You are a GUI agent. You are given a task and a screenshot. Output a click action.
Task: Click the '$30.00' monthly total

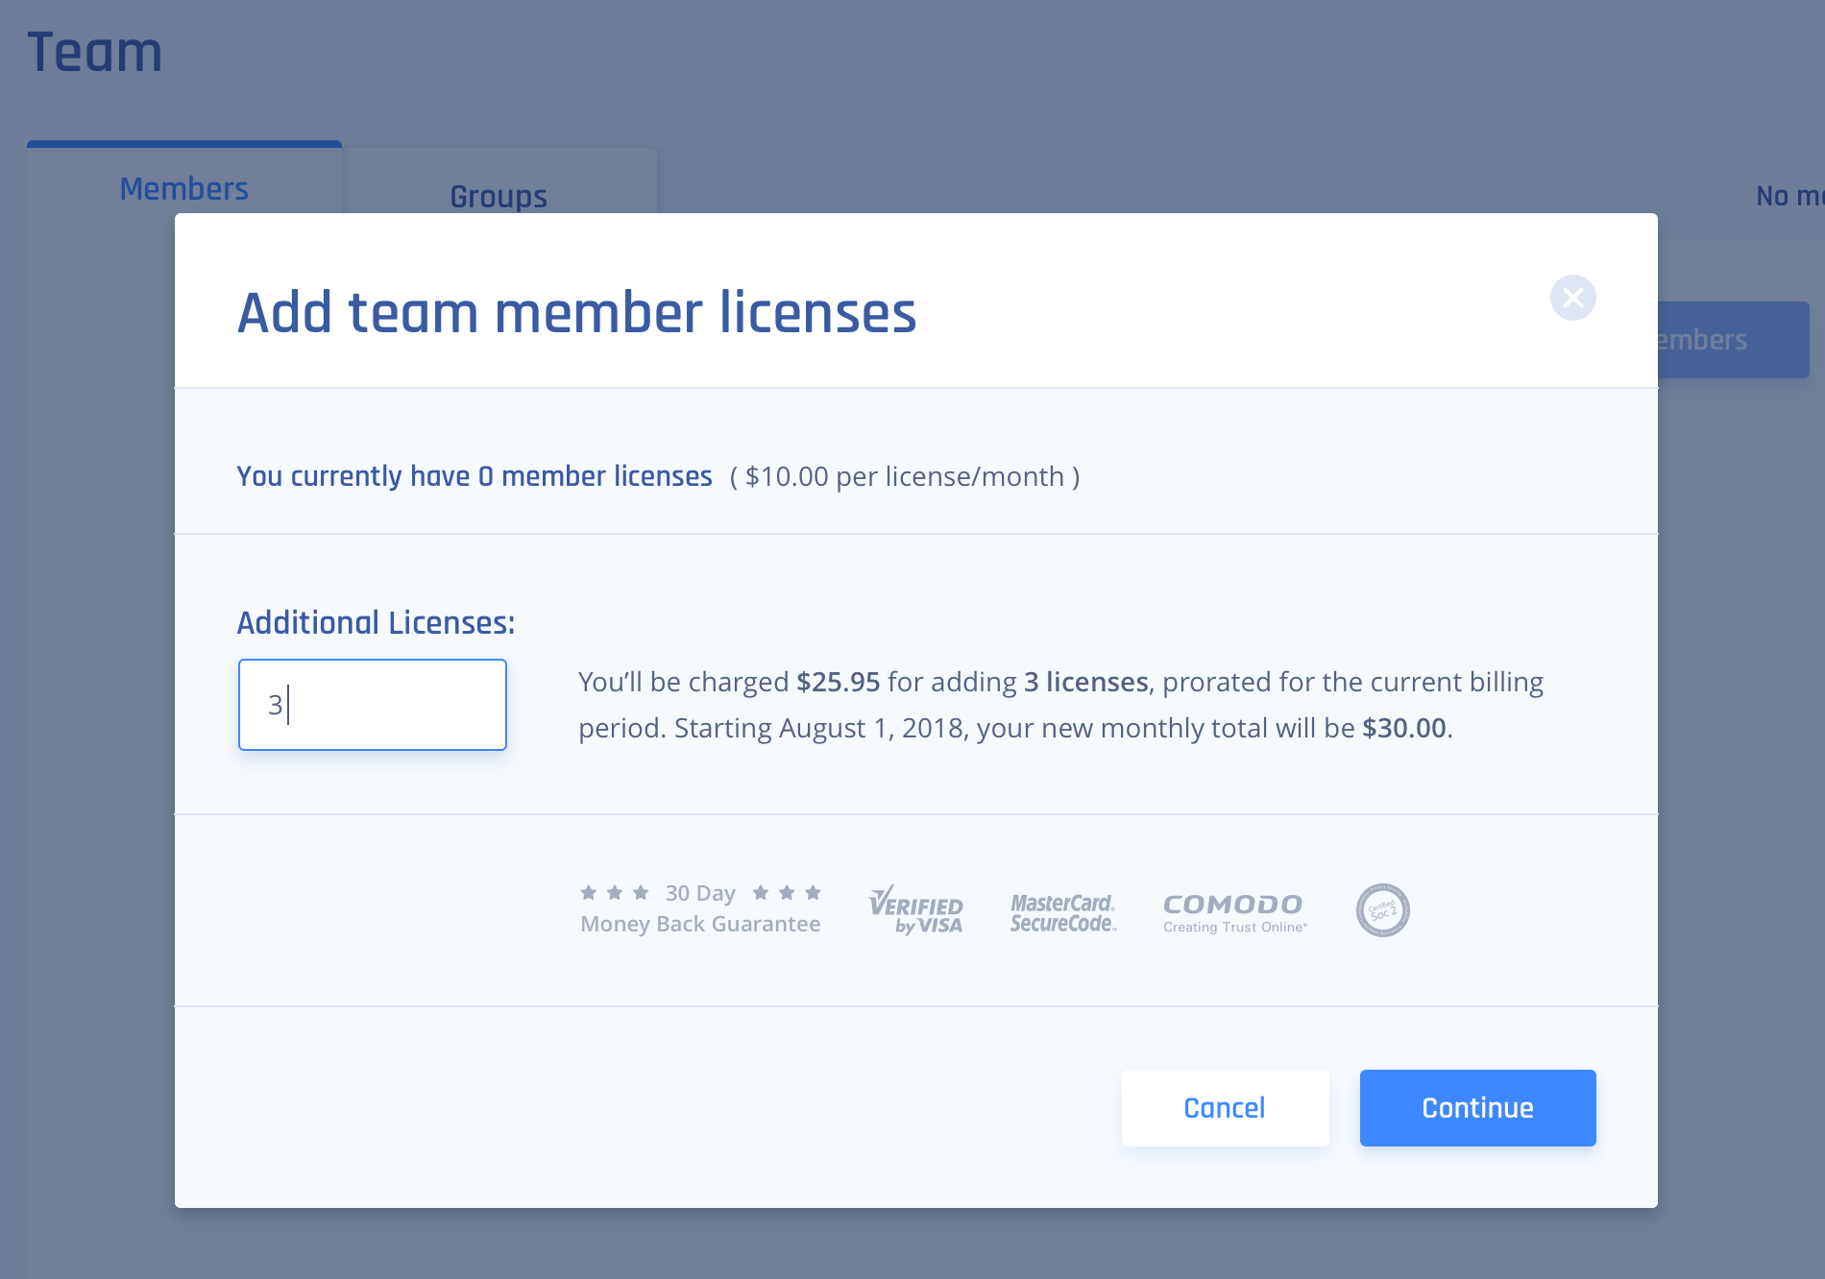pos(1404,728)
